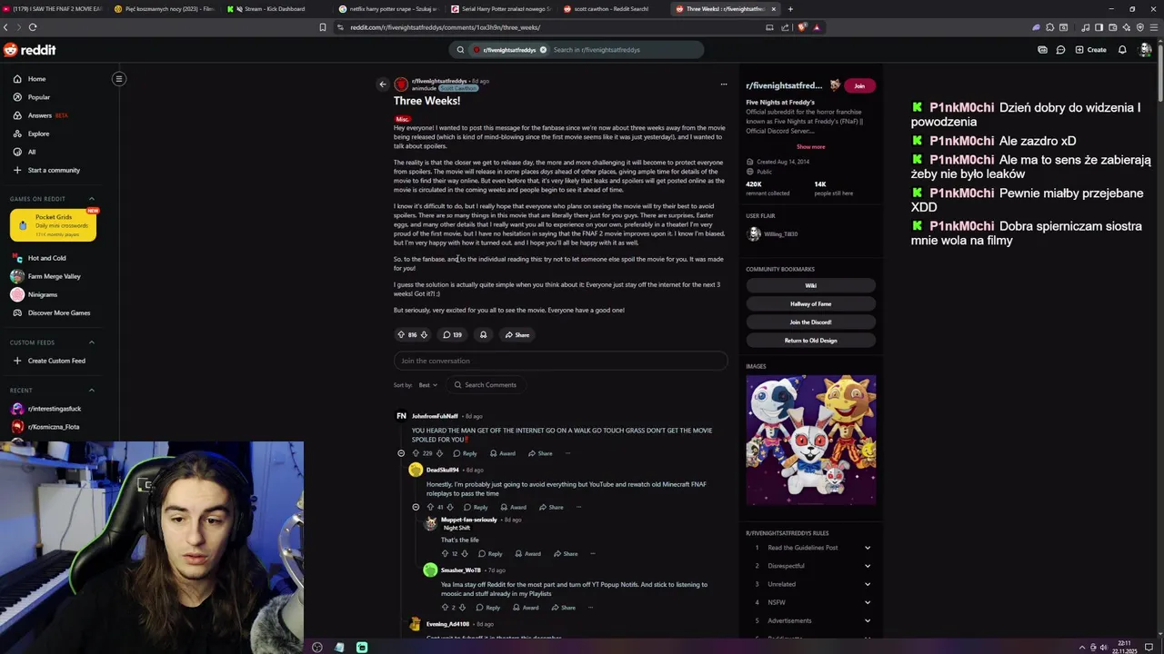1164x654 pixels.
Task: Reload the page in the browser
Action: pos(33,27)
